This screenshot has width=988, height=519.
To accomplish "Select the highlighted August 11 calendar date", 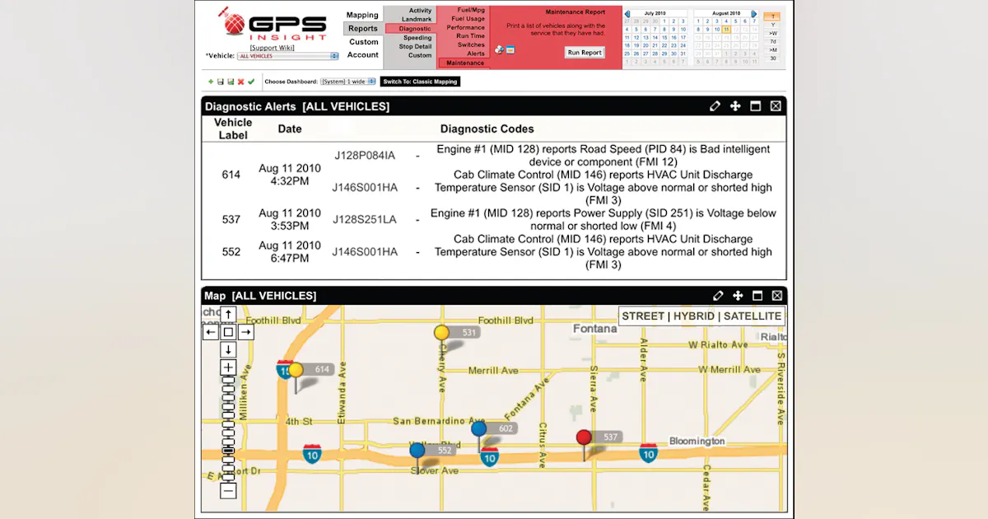I will tap(726, 29).
